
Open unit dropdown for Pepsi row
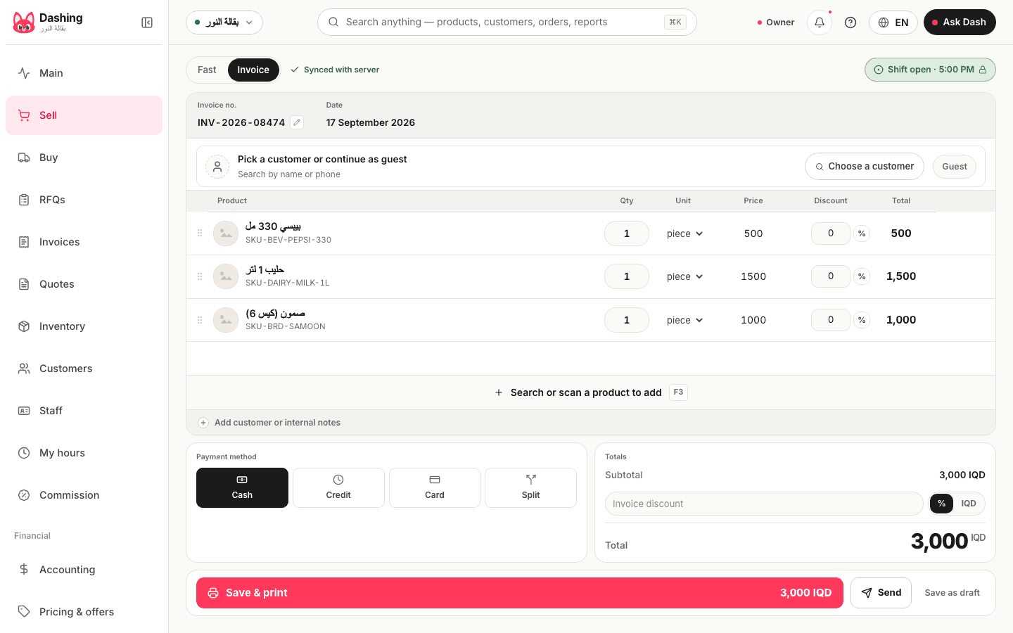point(684,234)
